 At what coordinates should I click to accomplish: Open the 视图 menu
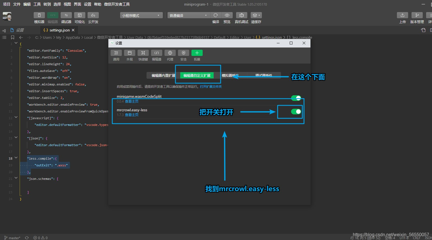tap(67, 4)
